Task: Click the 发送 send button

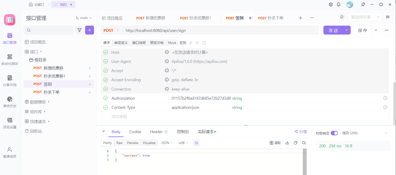Action: (x=333, y=31)
